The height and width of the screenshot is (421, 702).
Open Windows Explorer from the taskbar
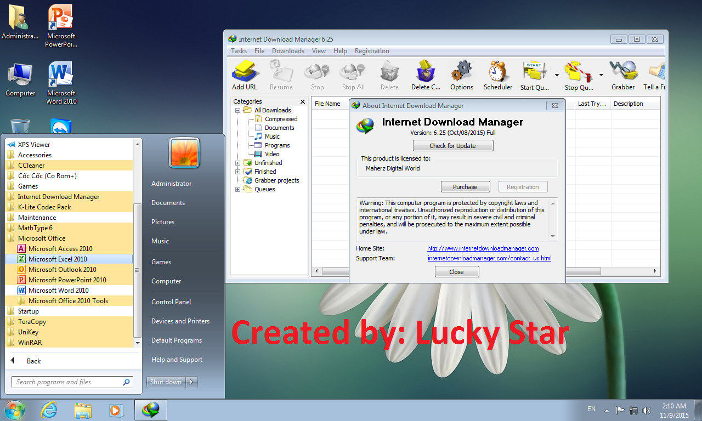83,409
